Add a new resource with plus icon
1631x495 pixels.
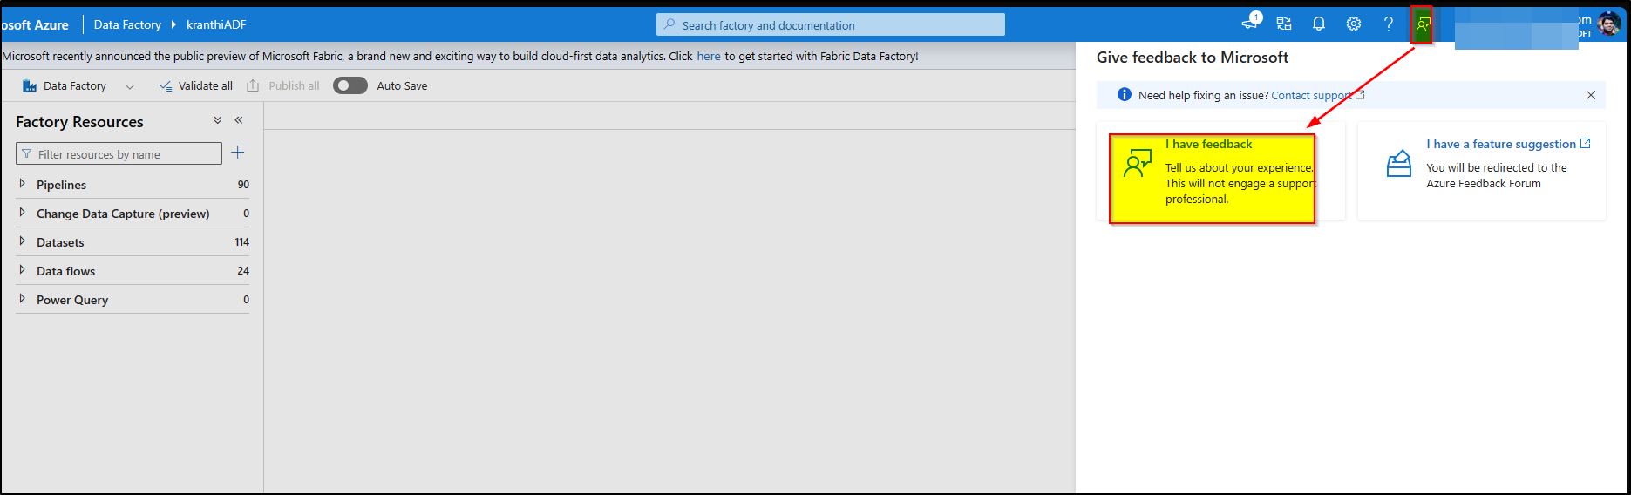[238, 153]
